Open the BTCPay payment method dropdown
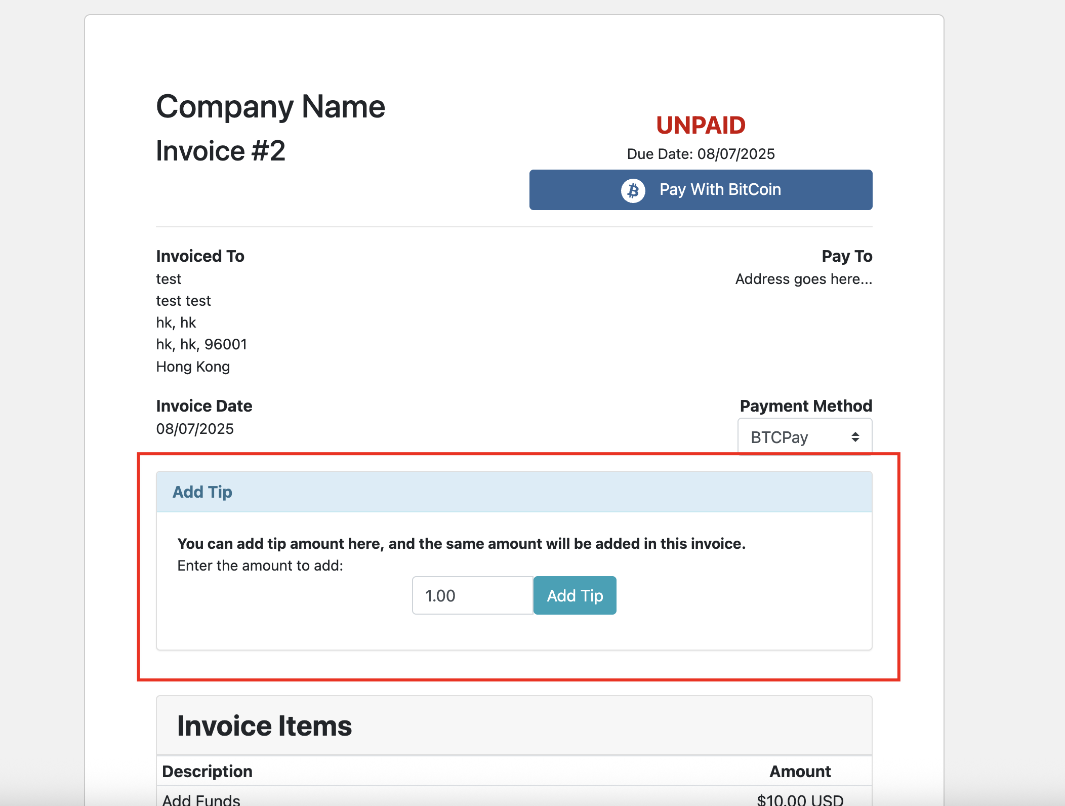Image resolution: width=1065 pixels, height=806 pixels. (x=804, y=437)
